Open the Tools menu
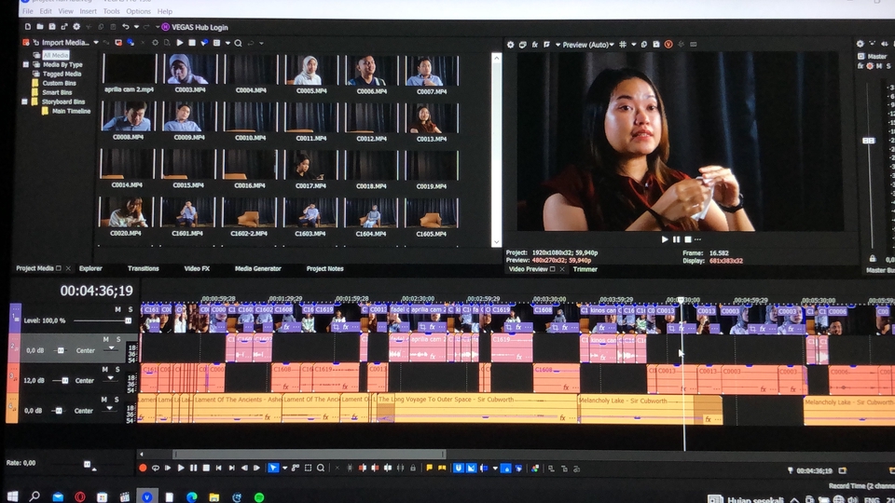 click(111, 11)
